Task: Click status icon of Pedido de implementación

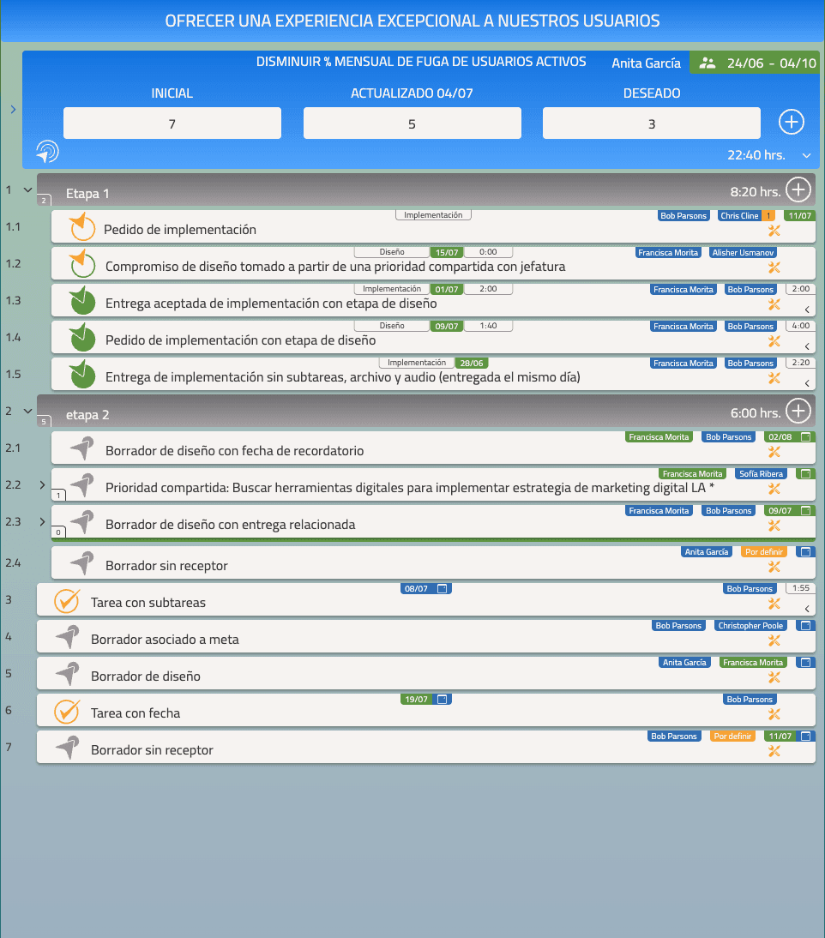Action: coord(82,226)
